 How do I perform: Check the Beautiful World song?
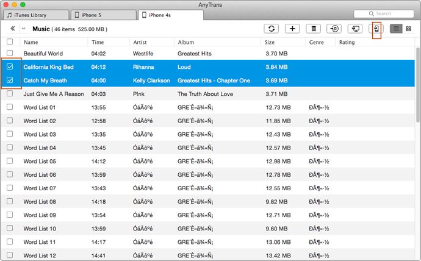[x=10, y=53]
